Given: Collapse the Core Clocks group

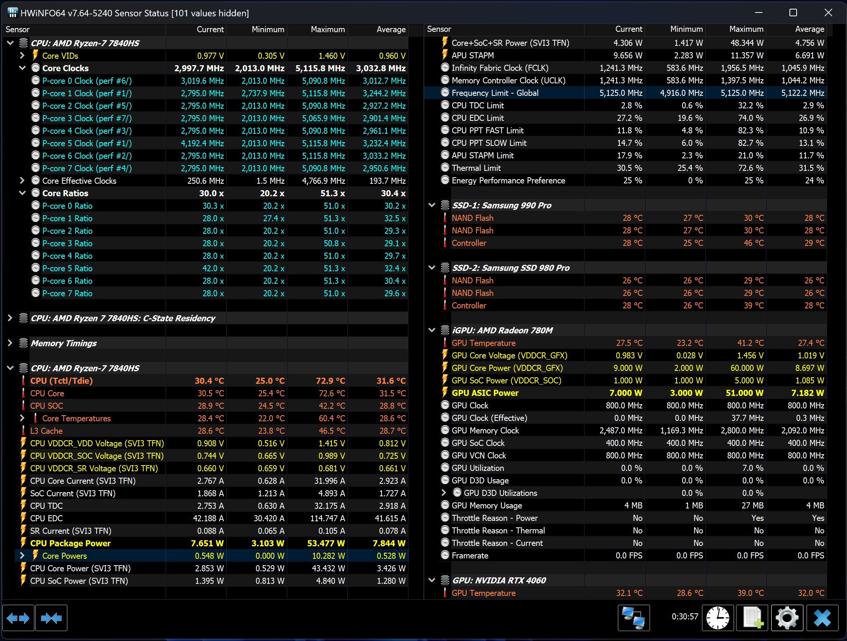Looking at the screenshot, I should pyautogui.click(x=22, y=68).
